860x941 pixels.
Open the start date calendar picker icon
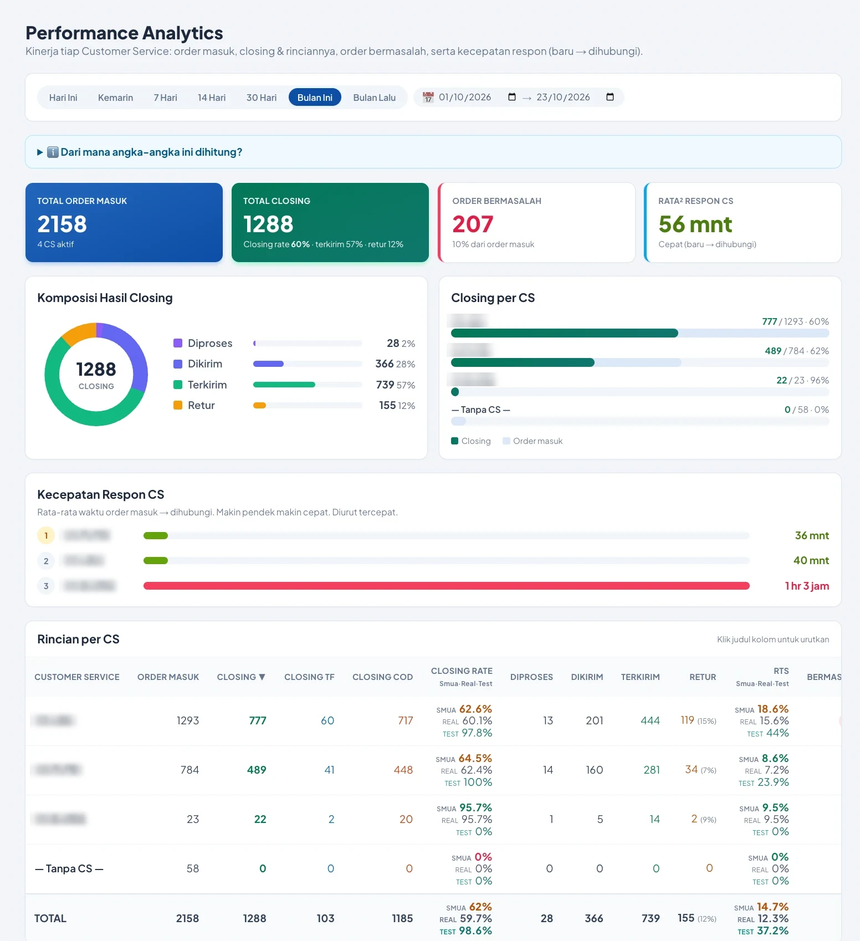pyautogui.click(x=511, y=97)
